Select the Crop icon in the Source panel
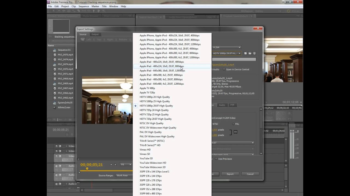This screenshot has height=196, width=350. [x=82, y=39]
